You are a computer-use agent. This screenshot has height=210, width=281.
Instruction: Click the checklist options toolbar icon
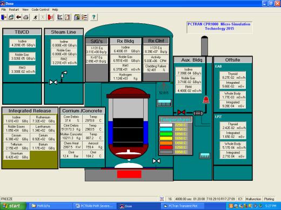[x=84, y=17]
